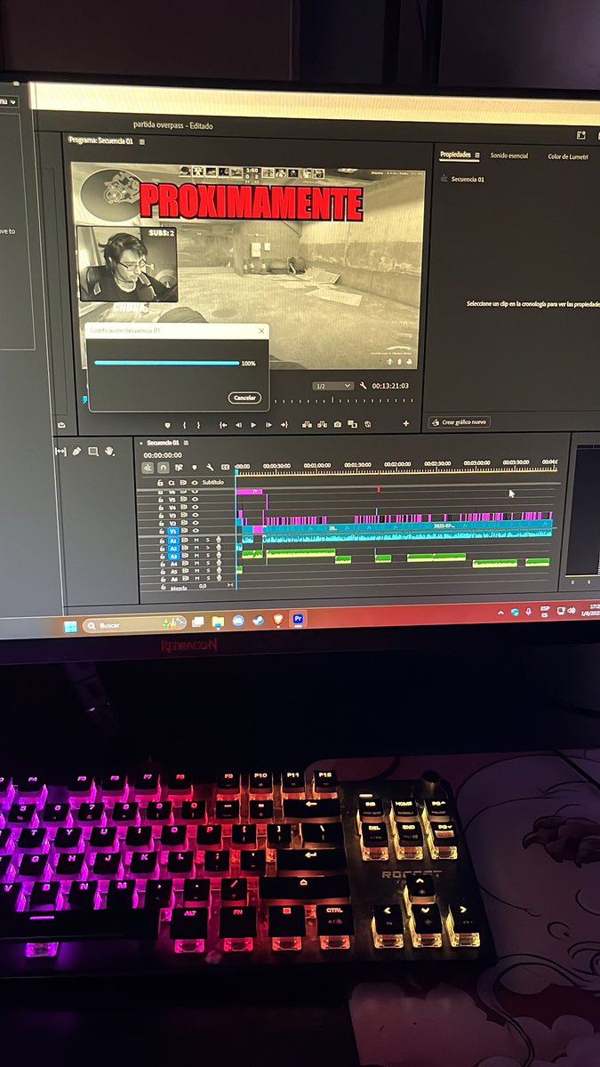600x1067 pixels.
Task: Toggle visibility eye on track V2
Action: (x=195, y=523)
